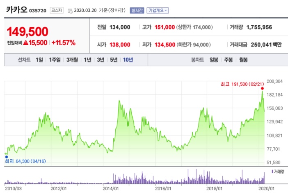The height and width of the screenshot is (196, 288).
Task: Click the opening price value 138,000
Action: (x=120, y=45)
